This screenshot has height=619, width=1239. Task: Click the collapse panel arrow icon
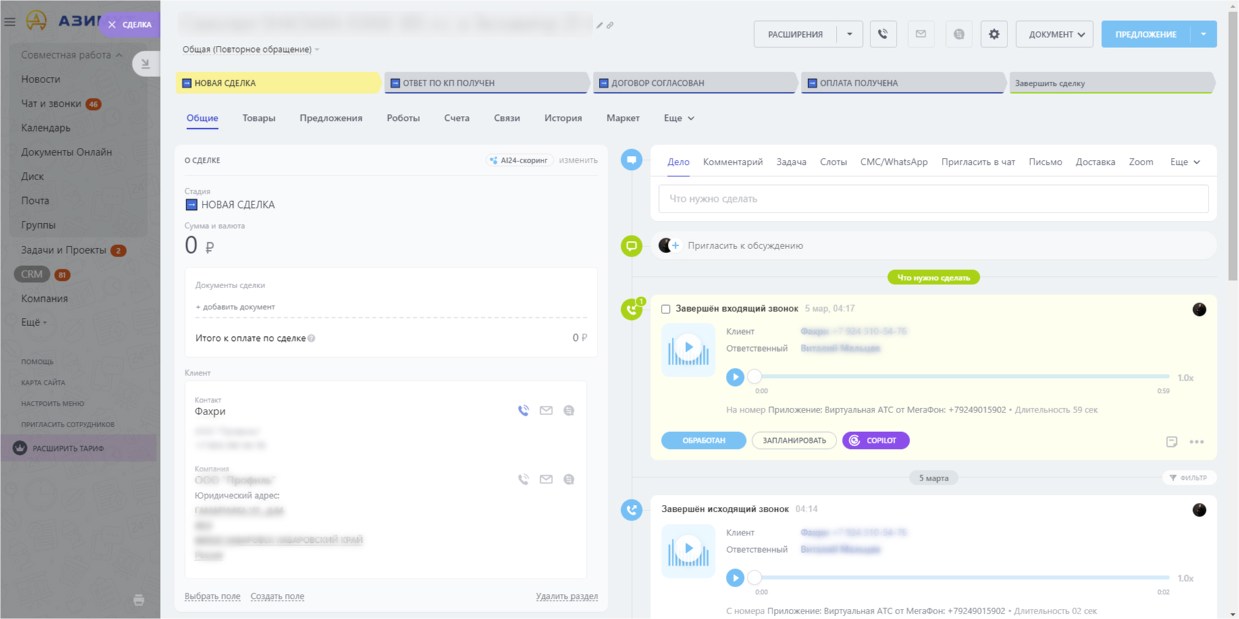[x=145, y=63]
